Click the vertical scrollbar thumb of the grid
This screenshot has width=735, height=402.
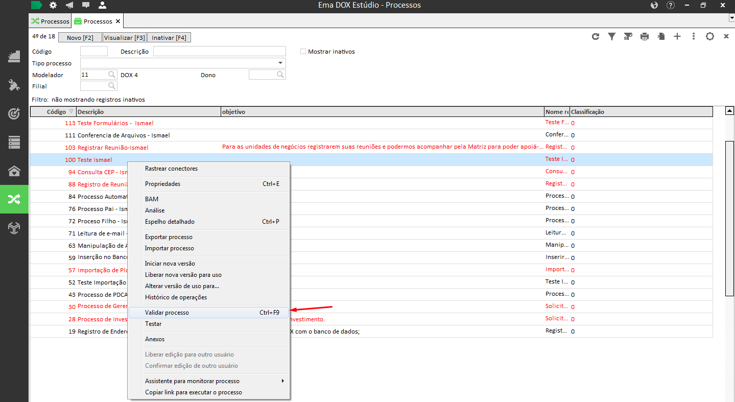click(730, 218)
